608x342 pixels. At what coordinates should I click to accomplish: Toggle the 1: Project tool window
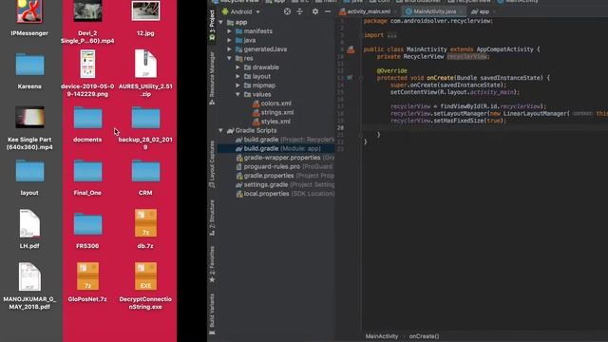[x=212, y=25]
